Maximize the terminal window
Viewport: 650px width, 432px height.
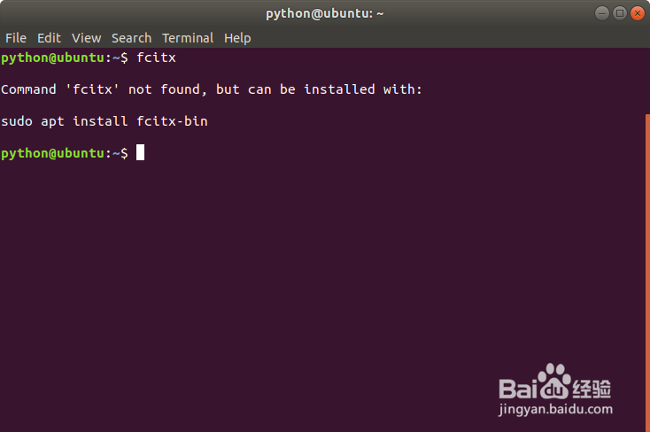pyautogui.click(x=620, y=13)
